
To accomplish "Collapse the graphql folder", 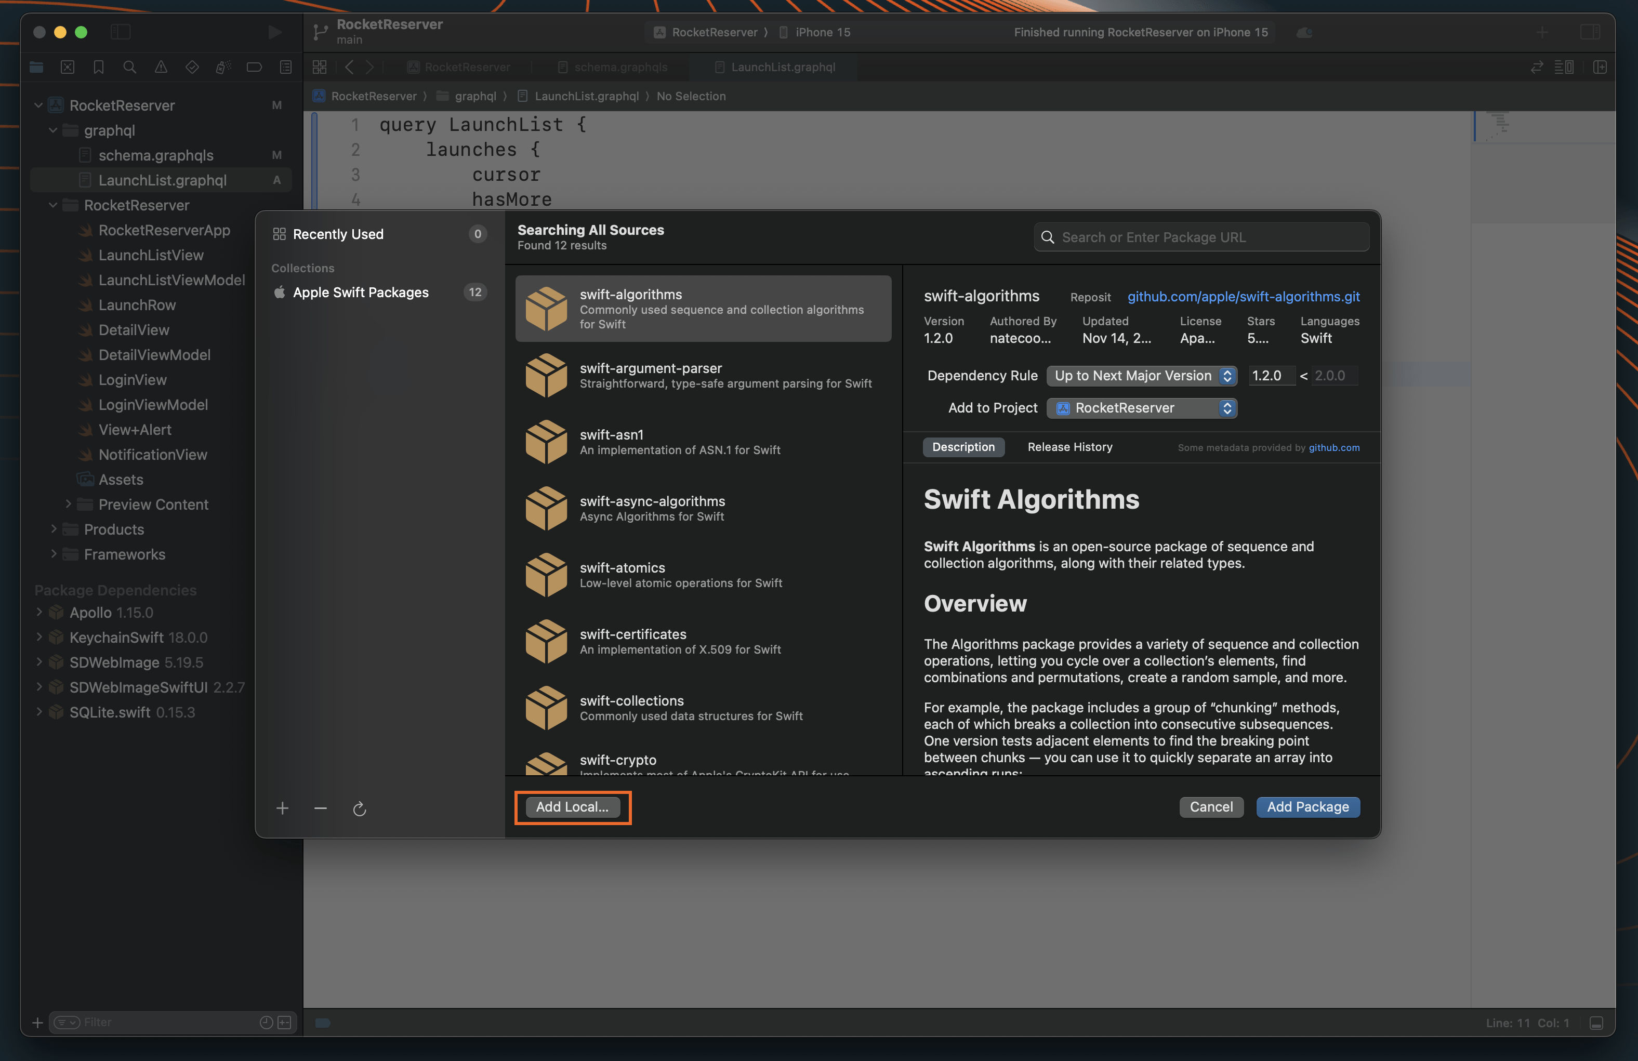I will point(54,130).
